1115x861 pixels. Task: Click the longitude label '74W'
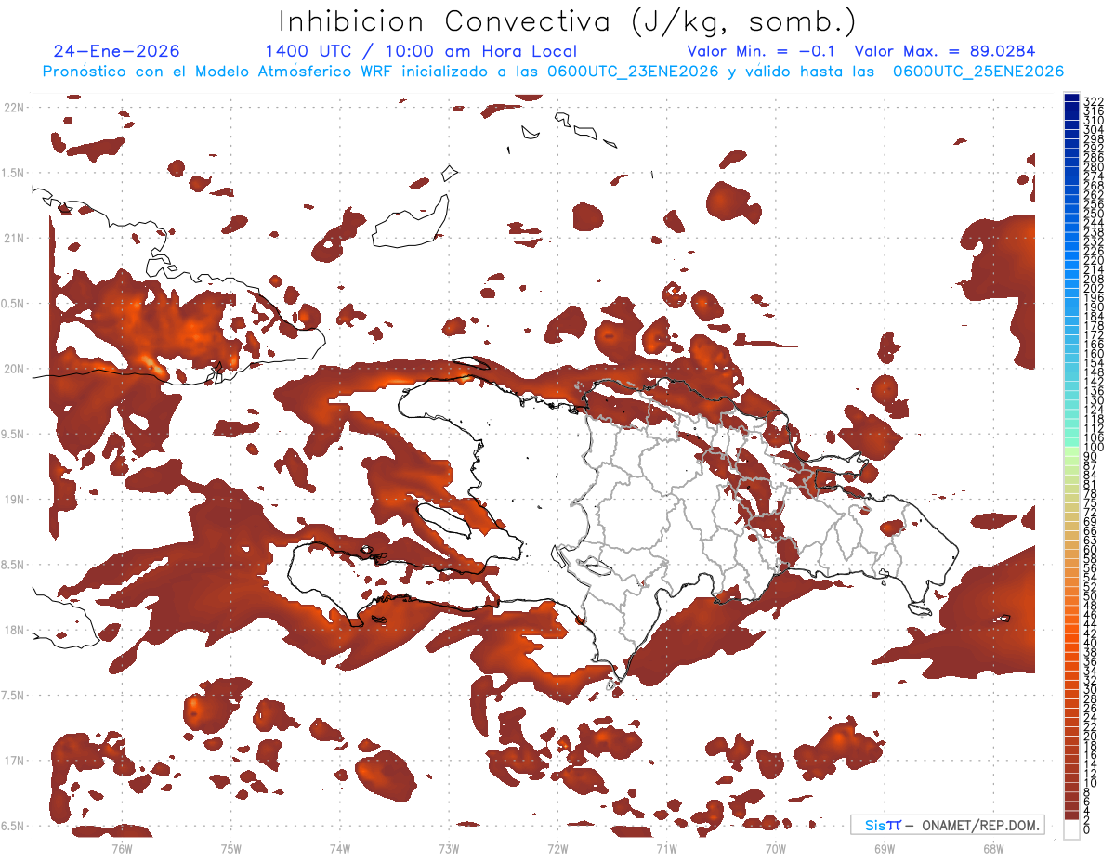pyautogui.click(x=339, y=848)
